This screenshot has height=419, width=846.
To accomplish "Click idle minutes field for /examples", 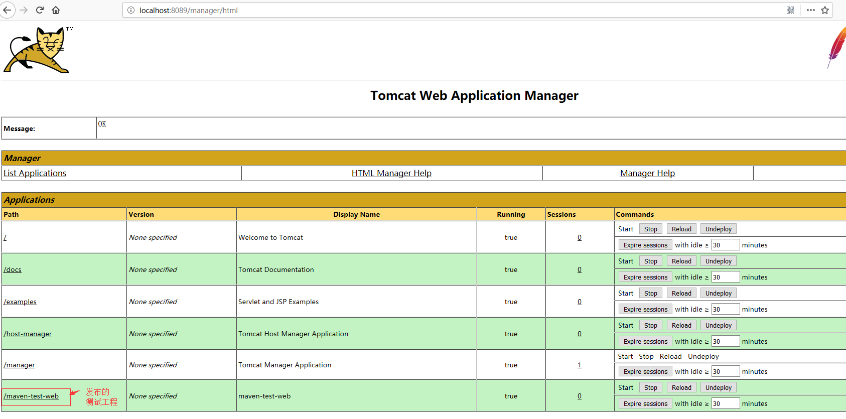I will coord(726,309).
